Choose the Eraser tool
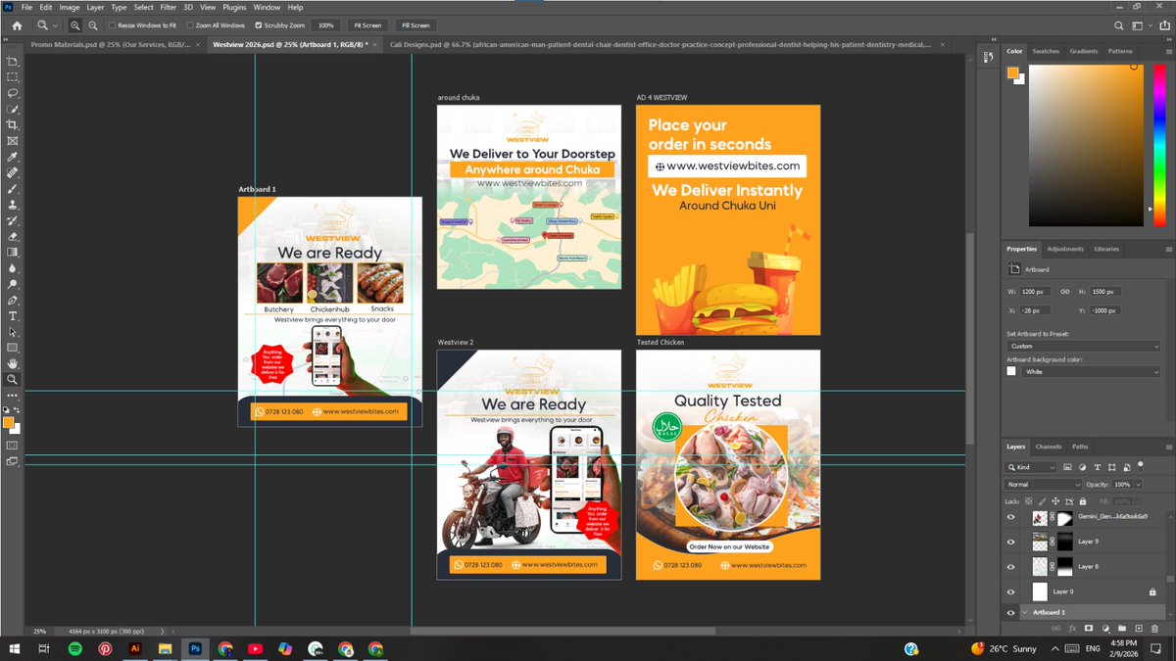Screen dimensions: 1176x661 point(13,236)
